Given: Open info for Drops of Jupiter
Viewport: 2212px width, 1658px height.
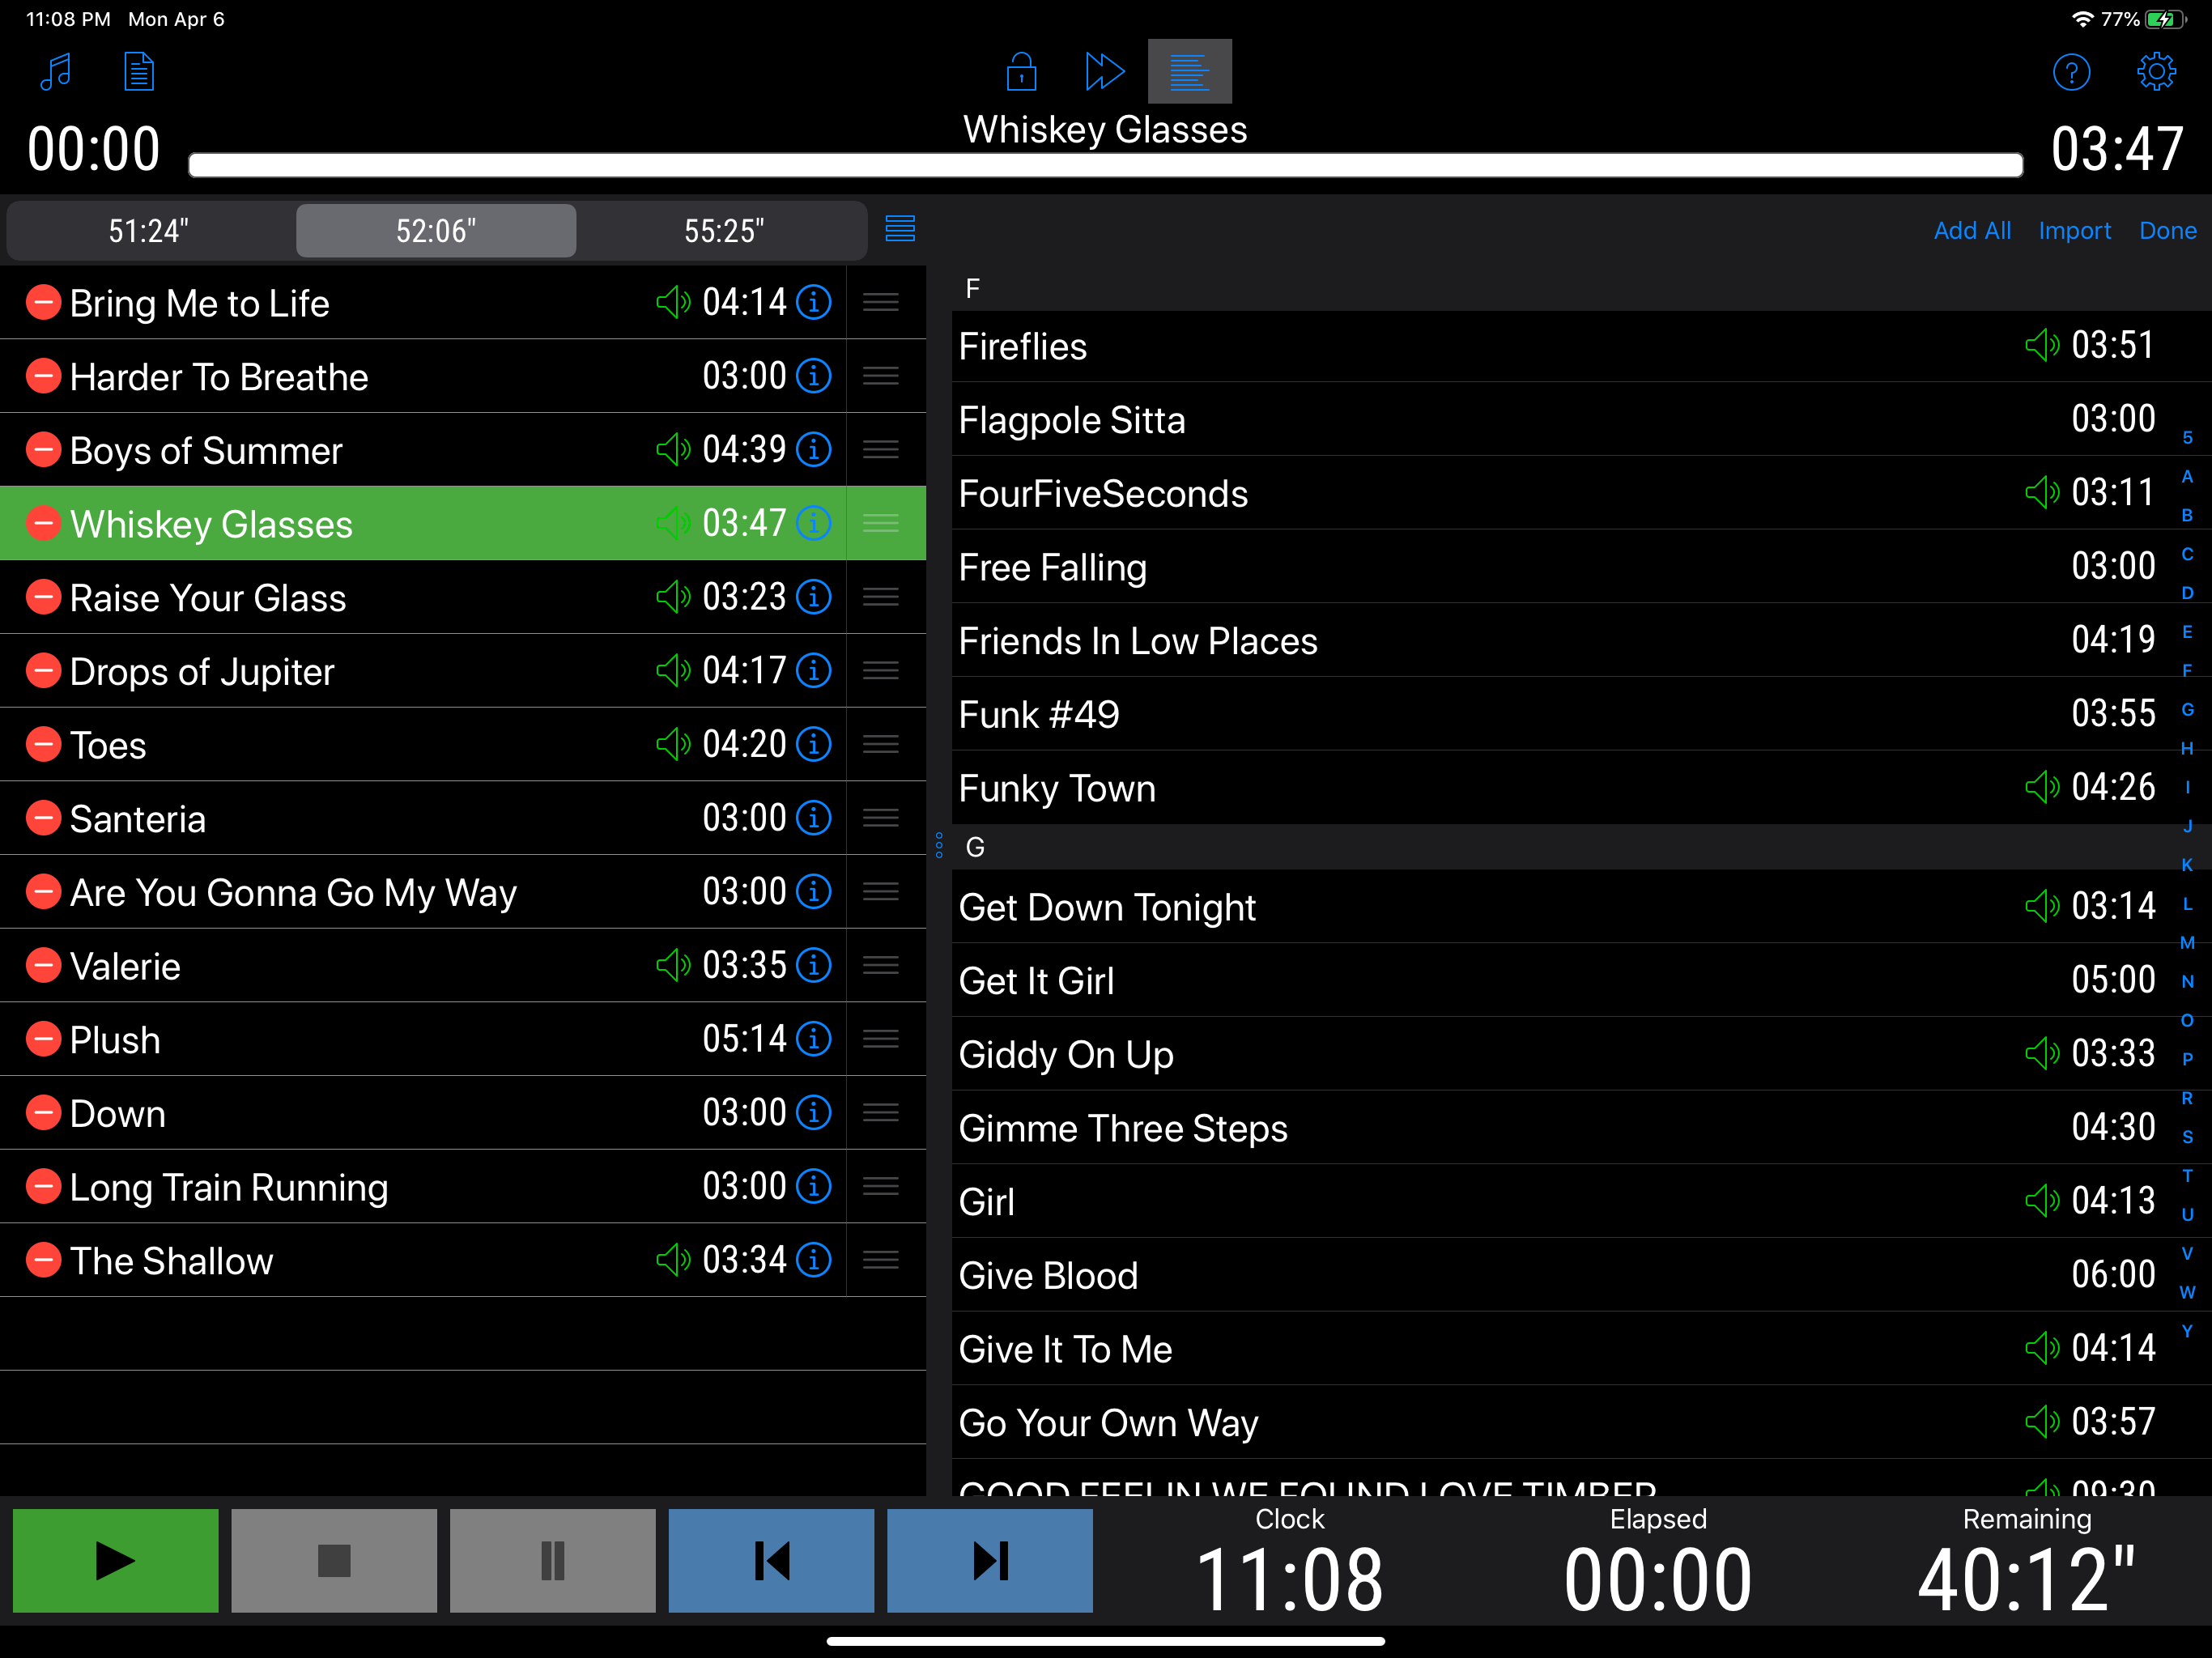Looking at the screenshot, I should point(814,671).
